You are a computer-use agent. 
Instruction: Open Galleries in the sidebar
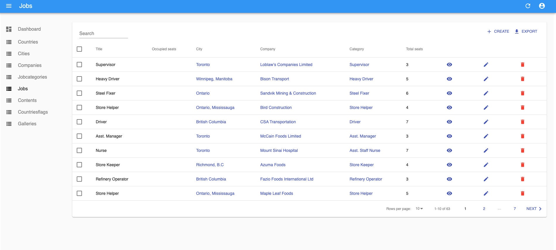point(27,124)
